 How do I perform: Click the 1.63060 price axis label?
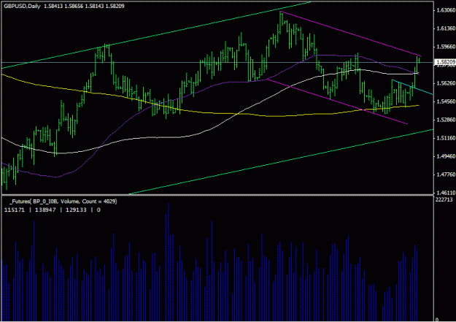[446, 10]
